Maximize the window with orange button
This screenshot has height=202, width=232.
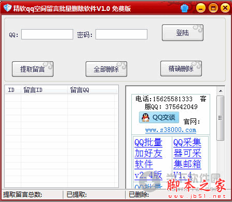(213, 8)
